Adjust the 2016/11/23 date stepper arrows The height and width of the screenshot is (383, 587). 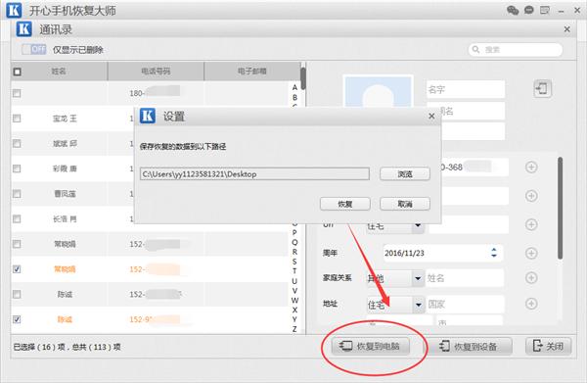494,253
